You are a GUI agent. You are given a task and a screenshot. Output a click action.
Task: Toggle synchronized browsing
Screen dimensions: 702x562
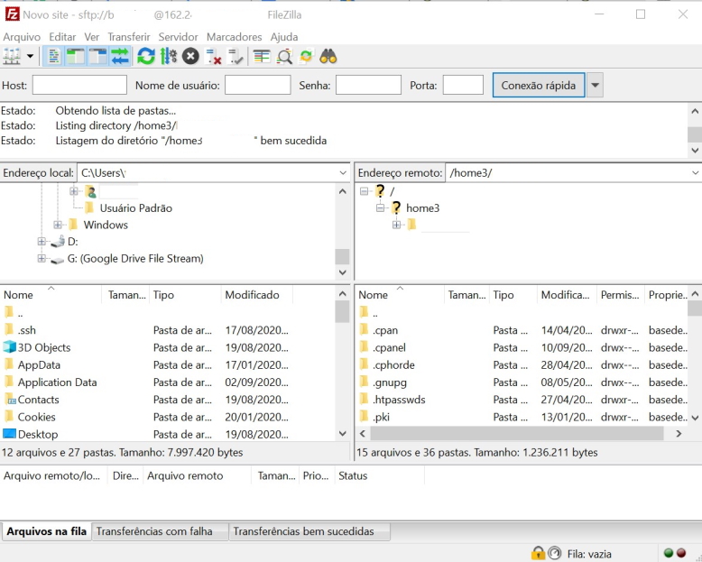tap(306, 56)
